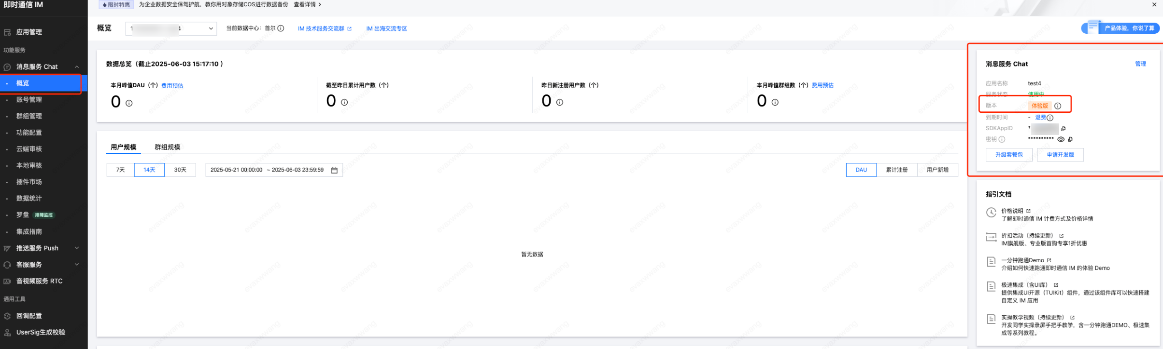Click info icon beside 体验版 version
The height and width of the screenshot is (349, 1163).
point(1058,106)
